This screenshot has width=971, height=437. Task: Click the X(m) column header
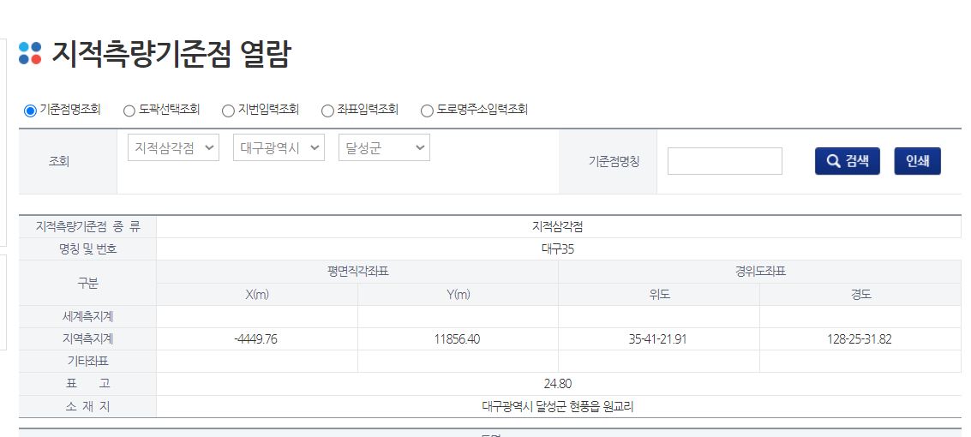257,295
